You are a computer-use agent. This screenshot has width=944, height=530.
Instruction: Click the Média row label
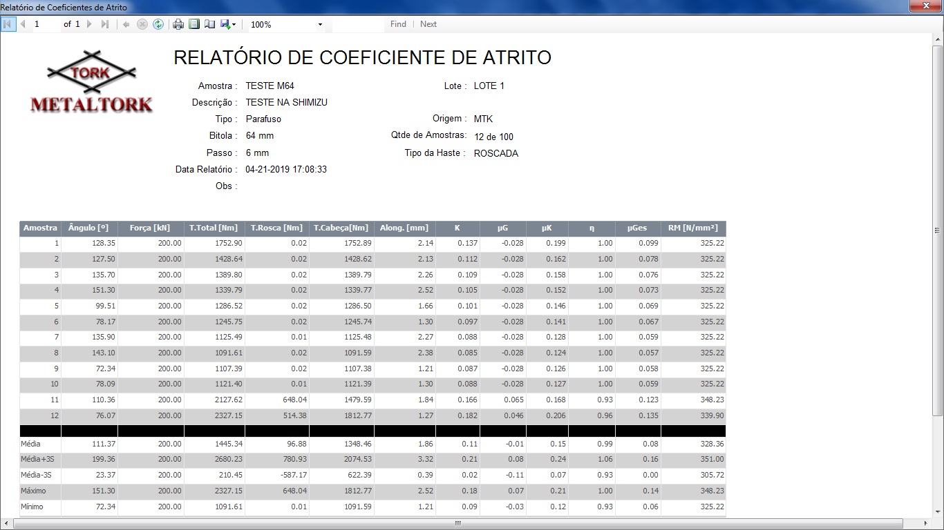(x=30, y=444)
